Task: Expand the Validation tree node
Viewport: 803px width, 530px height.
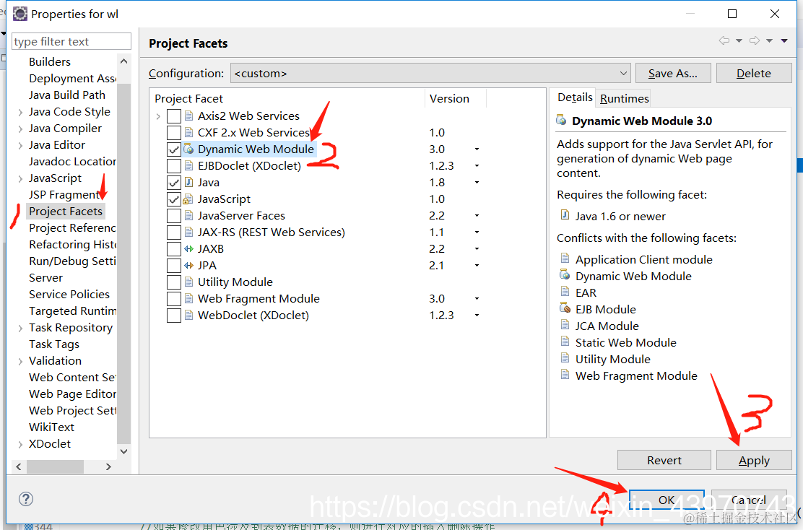Action: tap(20, 361)
